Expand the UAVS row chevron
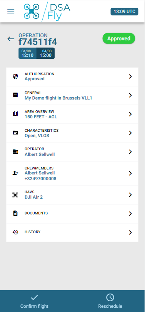 (x=130, y=195)
